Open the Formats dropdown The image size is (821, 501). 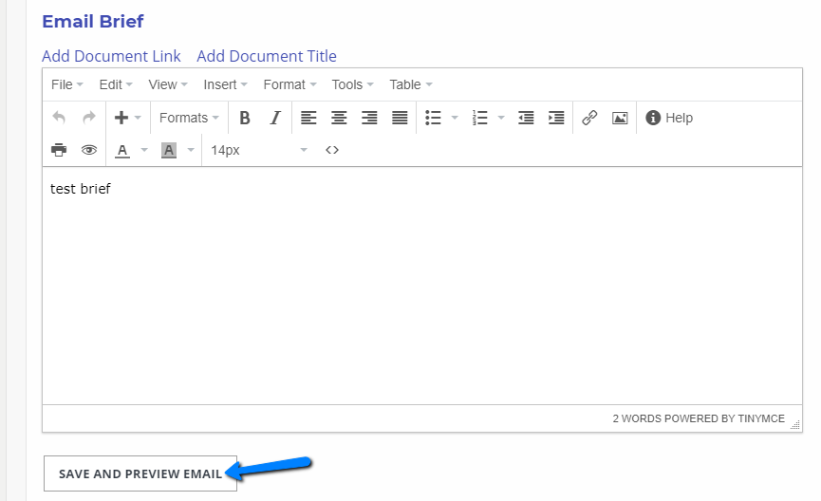point(189,118)
